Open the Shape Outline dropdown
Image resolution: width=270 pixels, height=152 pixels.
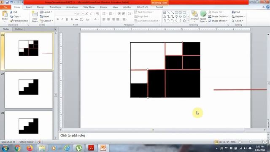point(219,16)
